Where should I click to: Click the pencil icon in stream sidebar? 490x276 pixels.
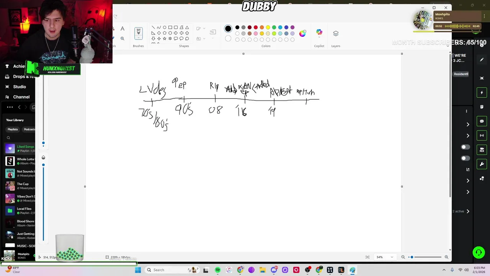click(482, 60)
